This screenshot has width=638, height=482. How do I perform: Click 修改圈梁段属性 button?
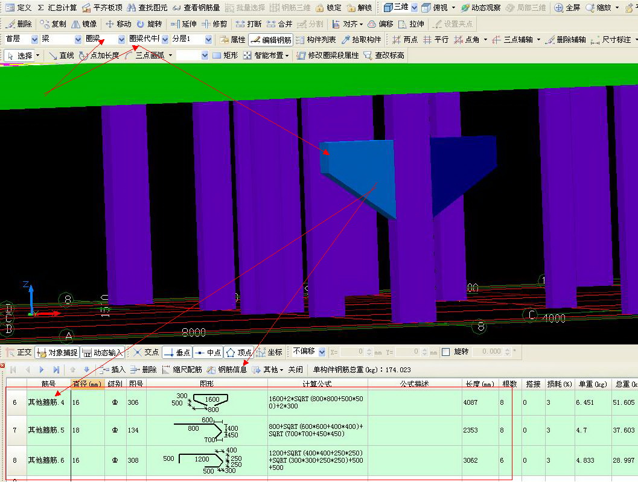[x=328, y=55]
